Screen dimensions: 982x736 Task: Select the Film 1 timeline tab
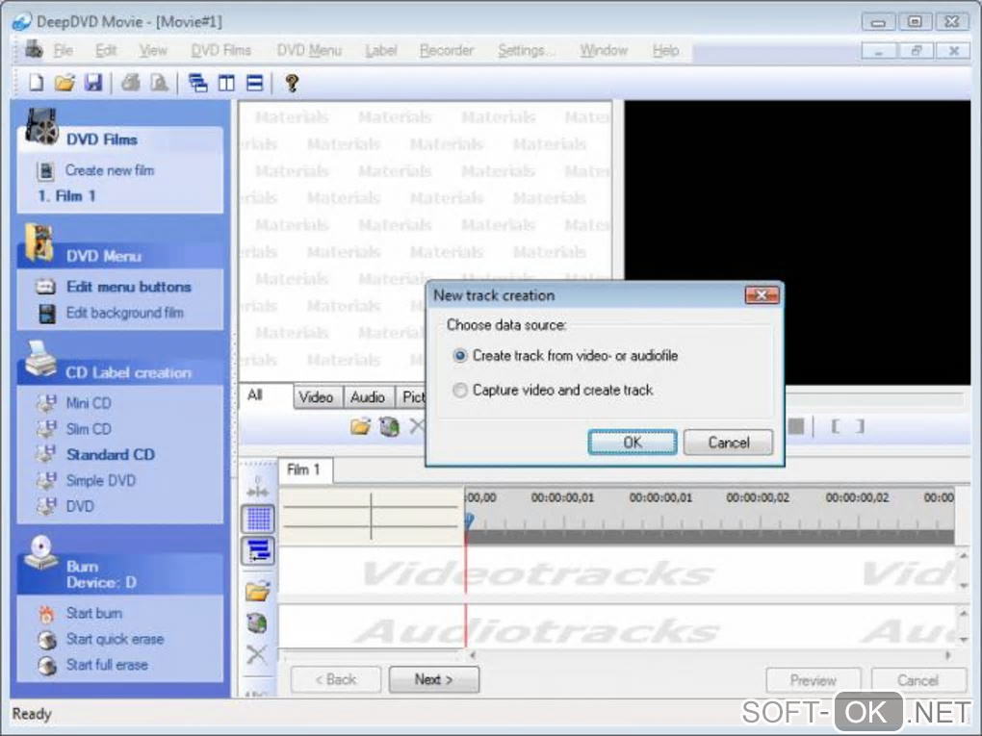pos(305,470)
